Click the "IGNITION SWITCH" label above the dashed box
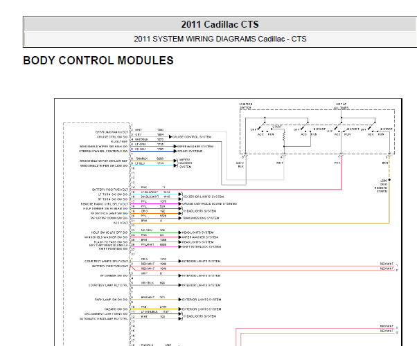Screen dimensions: 417x346 (246, 106)
